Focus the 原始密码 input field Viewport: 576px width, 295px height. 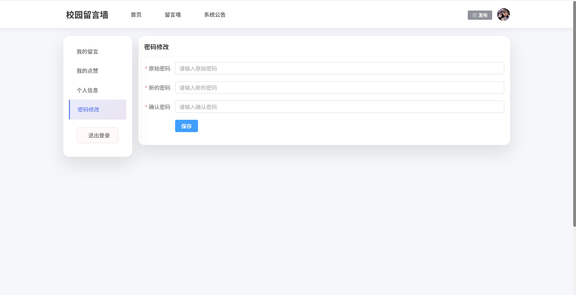pyautogui.click(x=339, y=68)
